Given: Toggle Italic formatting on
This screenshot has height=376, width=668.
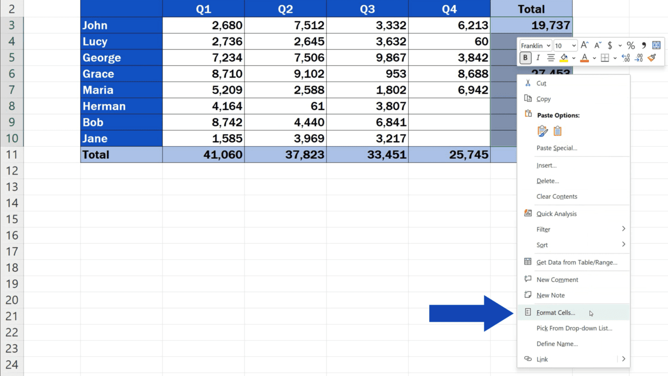Looking at the screenshot, I should coord(538,57).
